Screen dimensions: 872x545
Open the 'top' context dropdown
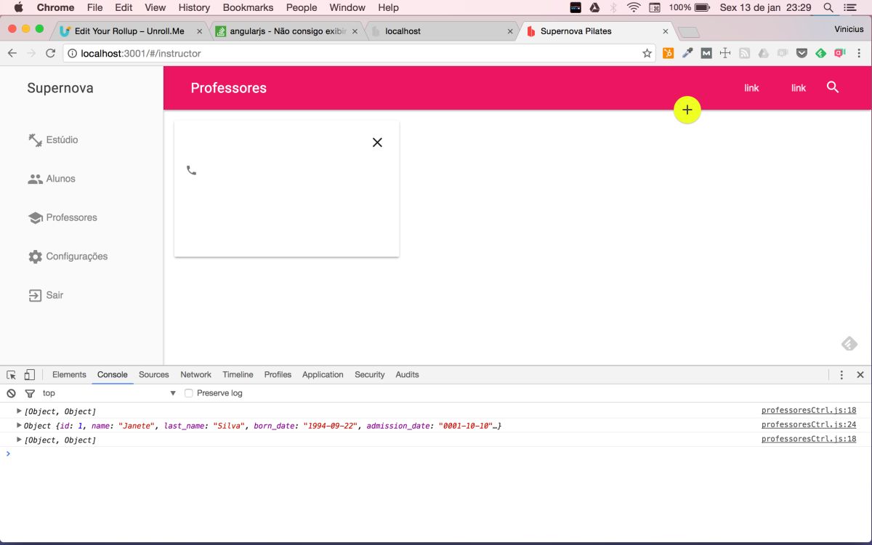(x=109, y=393)
